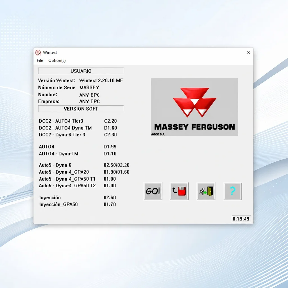Click the '01.90/01.60' version value
The image size is (288, 288).
[x=117, y=172]
